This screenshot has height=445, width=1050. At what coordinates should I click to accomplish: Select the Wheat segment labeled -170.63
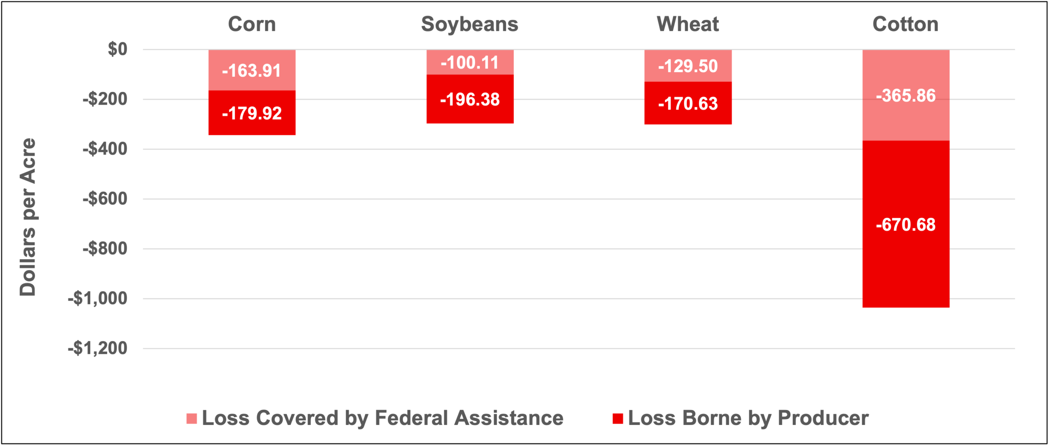(x=688, y=103)
